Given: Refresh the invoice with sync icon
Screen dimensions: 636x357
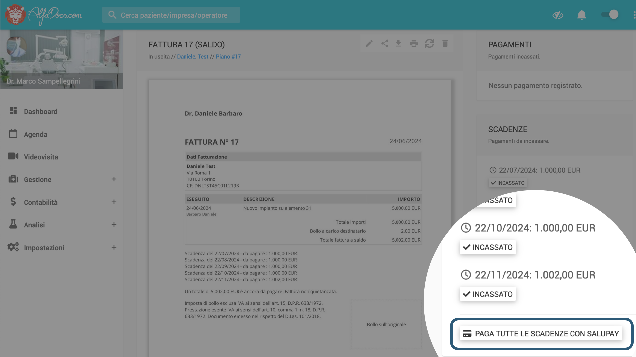Looking at the screenshot, I should click(x=429, y=43).
